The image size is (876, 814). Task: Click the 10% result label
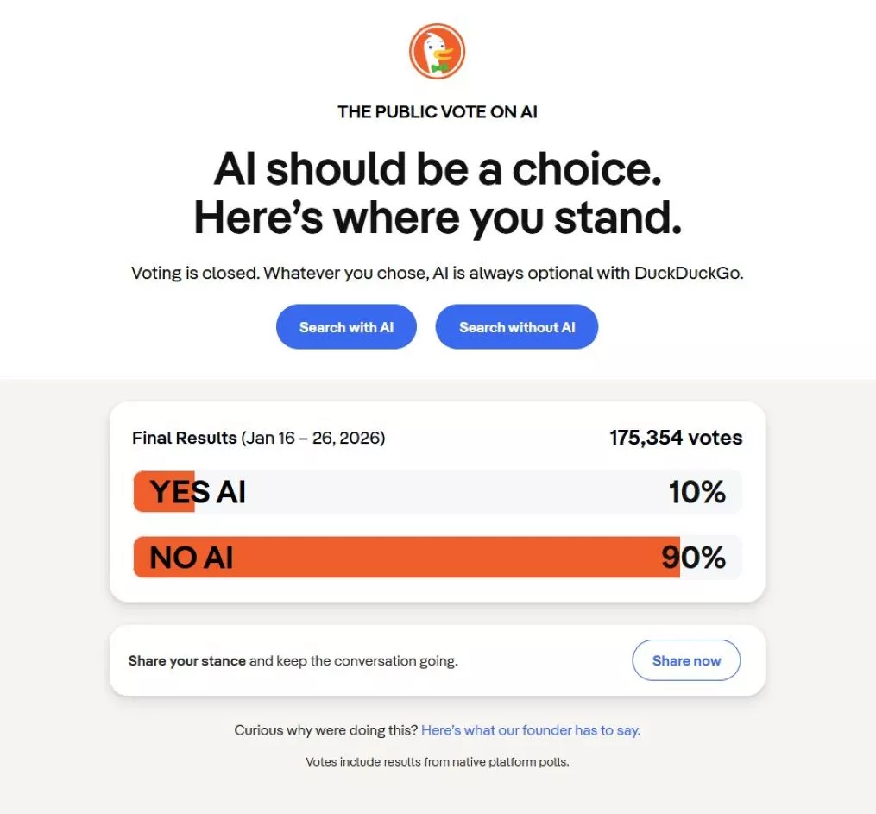point(696,492)
